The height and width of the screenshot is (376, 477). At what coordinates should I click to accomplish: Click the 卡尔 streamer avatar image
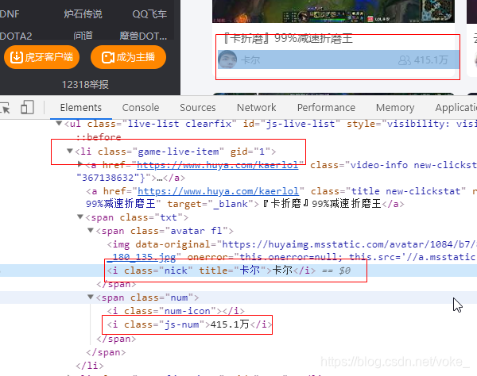click(227, 59)
